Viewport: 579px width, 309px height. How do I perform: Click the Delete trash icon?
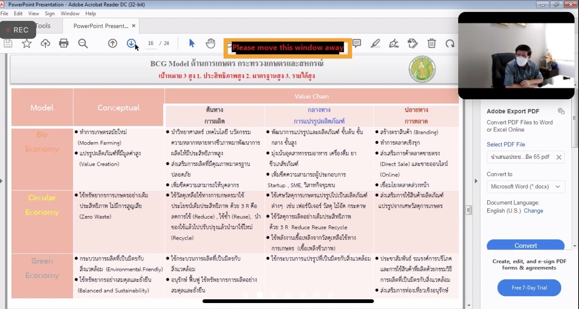tap(431, 43)
